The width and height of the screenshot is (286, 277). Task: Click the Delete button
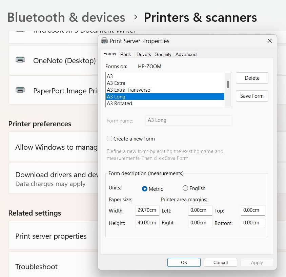[x=252, y=78]
